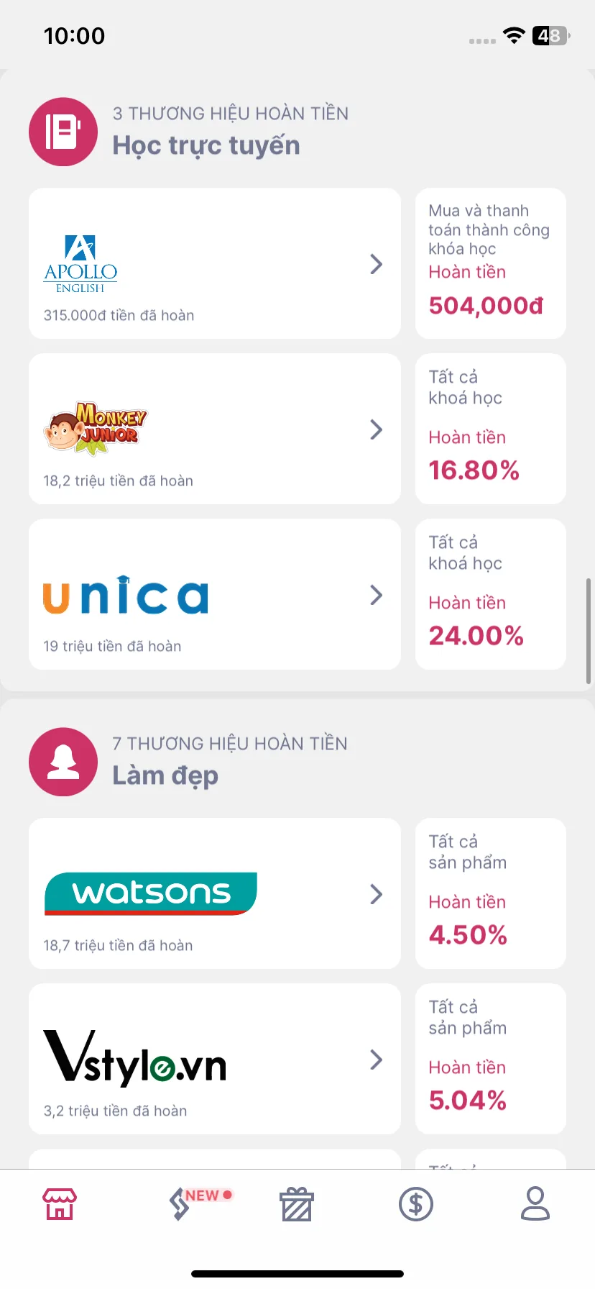Click the vertical scrollbar indicator
This screenshot has height=1289, width=595.
point(589,631)
